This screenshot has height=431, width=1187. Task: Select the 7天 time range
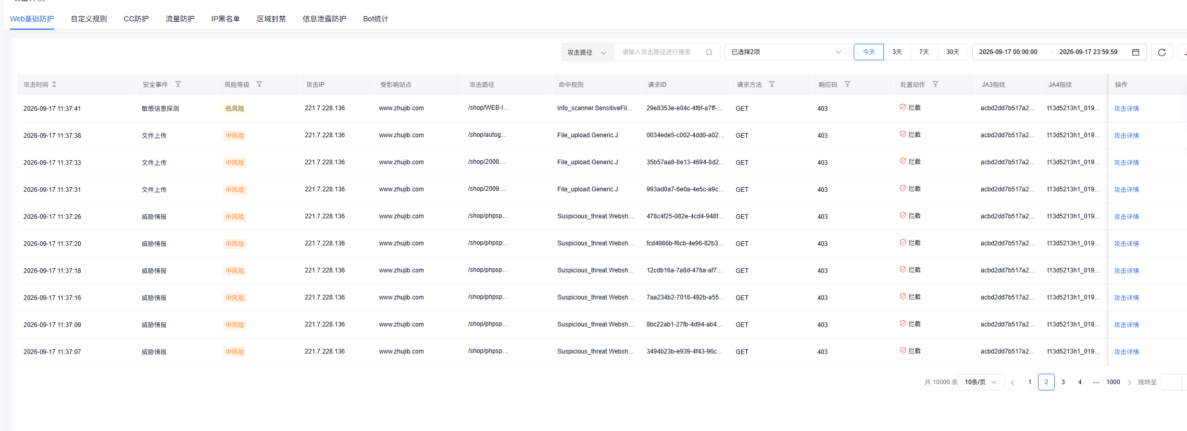point(924,52)
